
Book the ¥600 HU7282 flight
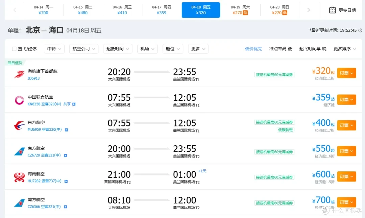coord(346,176)
